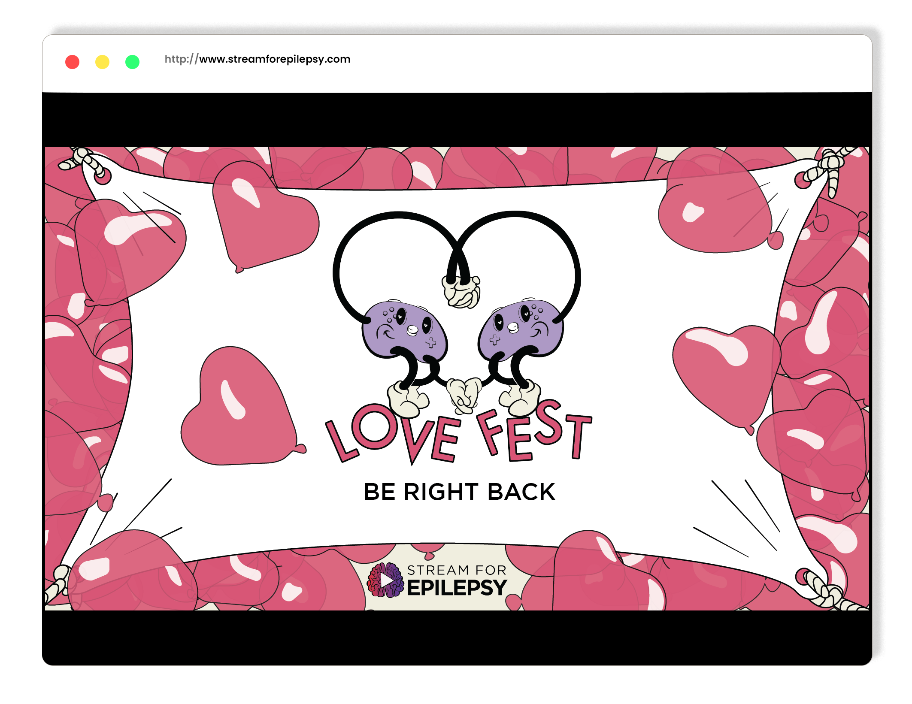Screen dimensions: 912x704
Task: Click the green maximize dot
Action: (x=132, y=62)
